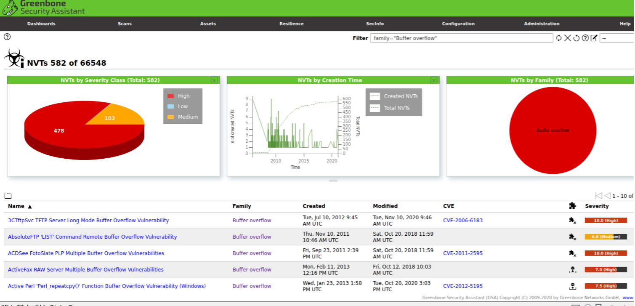Open the AbsoluteFTP 'LIST' Command vulnerability link
The width and height of the screenshot is (635, 306).
(93, 237)
